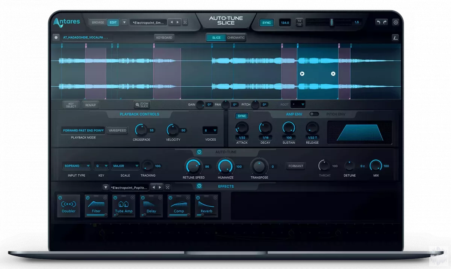This screenshot has height=269, width=451.
Task: Select the Comp effect module
Action: point(179,206)
